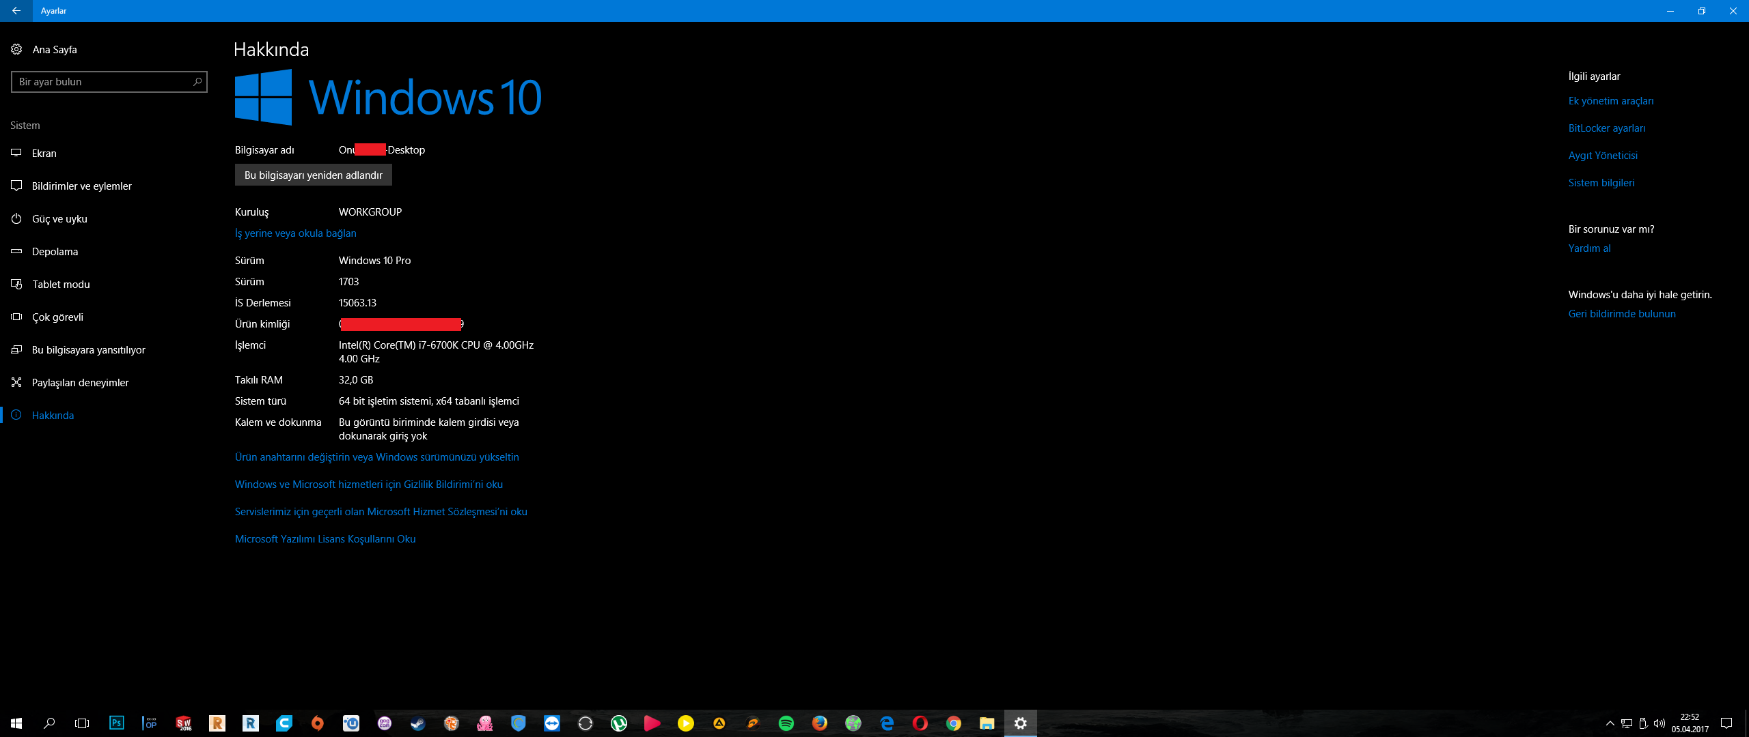
Task: Open Google Chrome from the taskbar
Action: click(x=954, y=723)
